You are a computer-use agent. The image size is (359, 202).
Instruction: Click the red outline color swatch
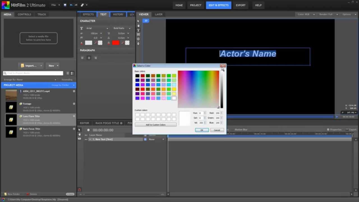(116, 43)
